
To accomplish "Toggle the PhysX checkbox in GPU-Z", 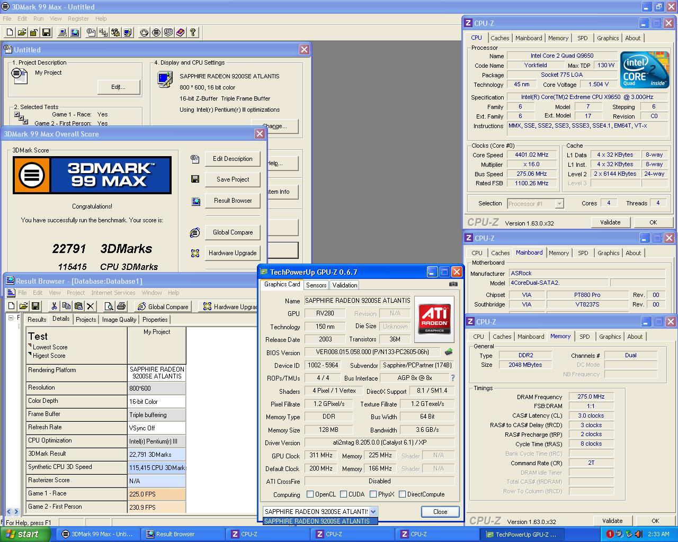I will (373, 494).
